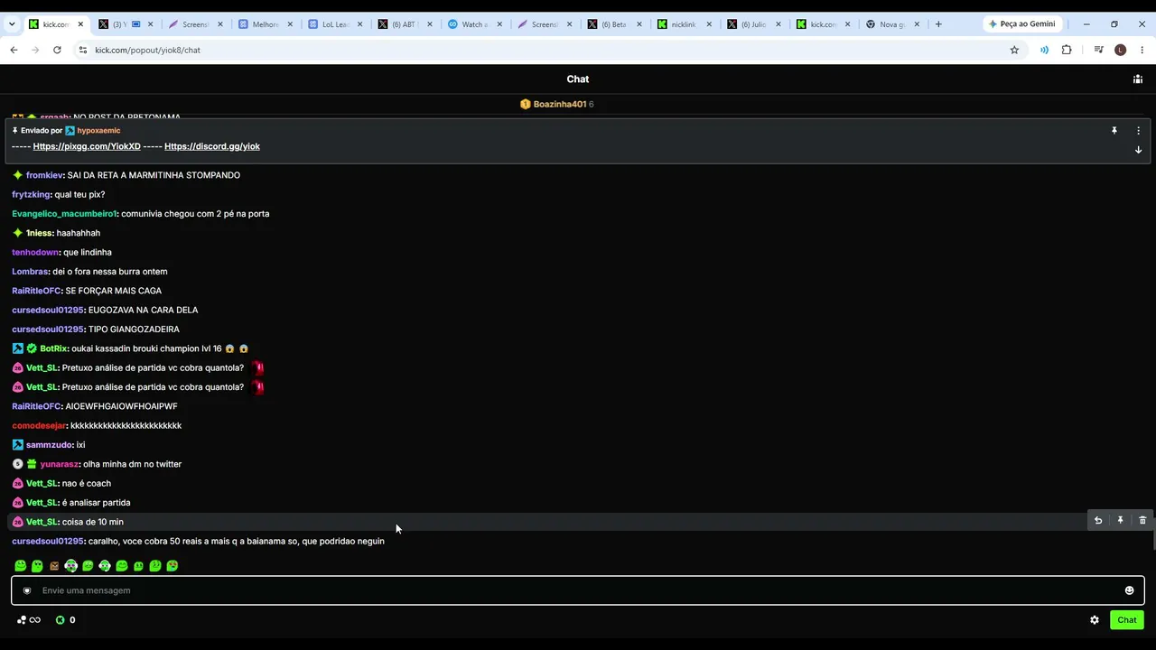
Task: Go back with the browser back arrow
Action: [x=14, y=51]
